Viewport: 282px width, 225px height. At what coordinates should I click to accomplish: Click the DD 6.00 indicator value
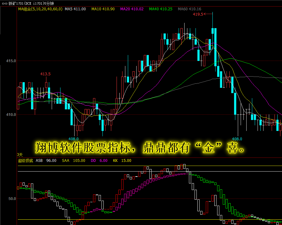(99, 161)
